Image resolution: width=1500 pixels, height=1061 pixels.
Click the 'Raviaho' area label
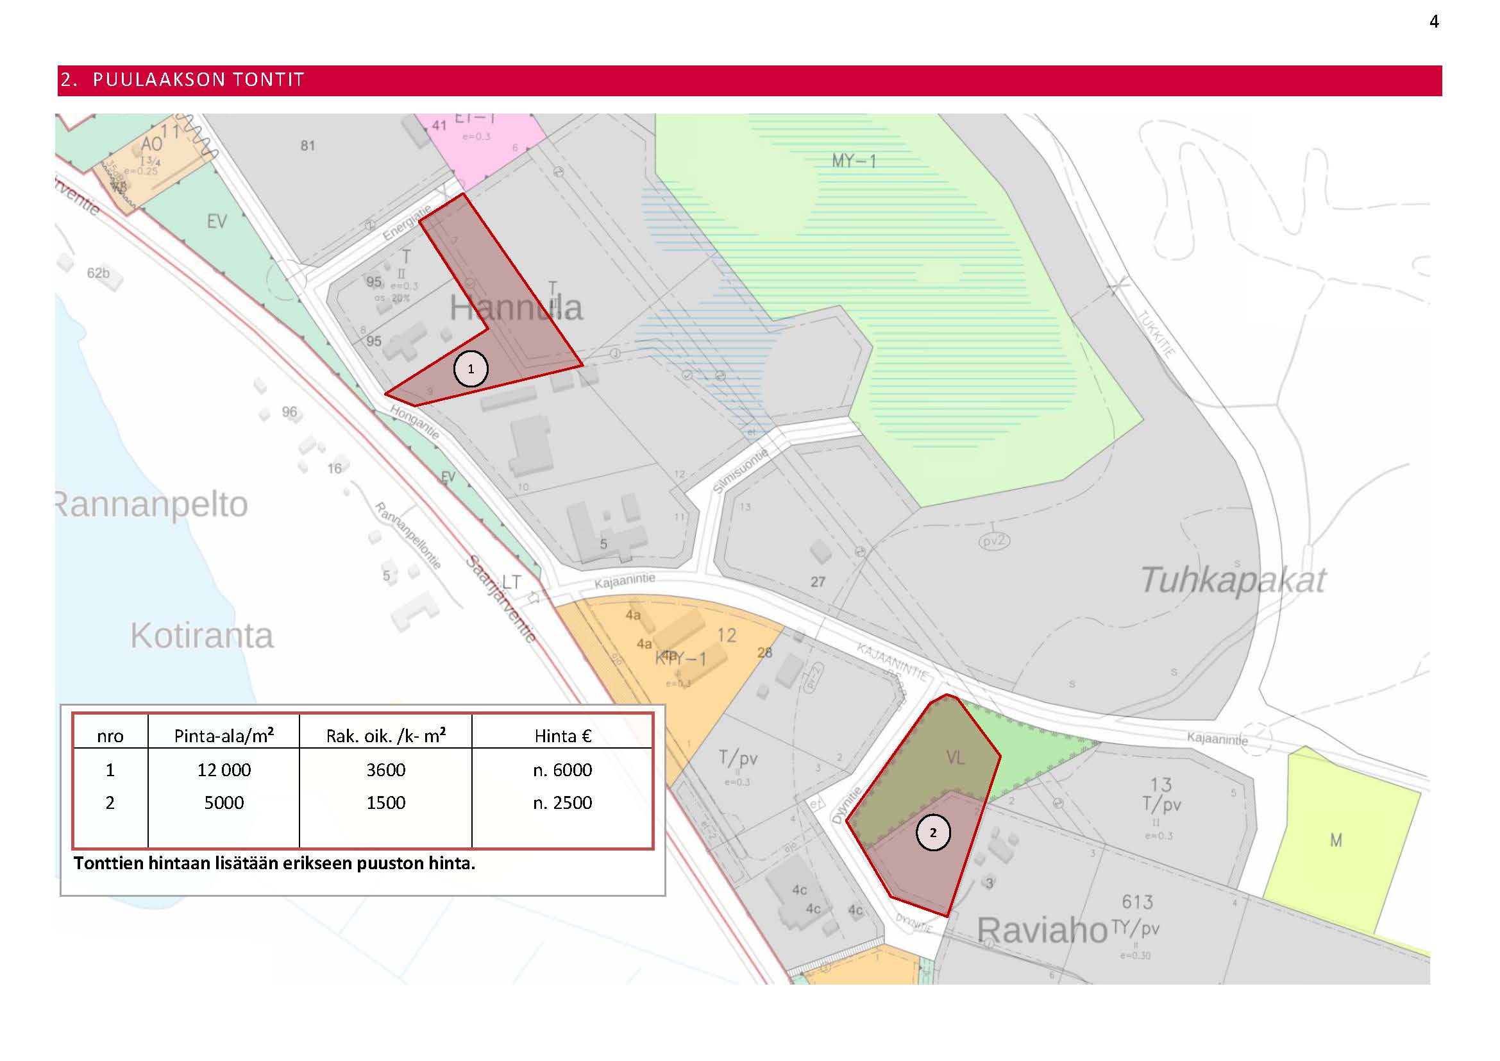point(1042,930)
